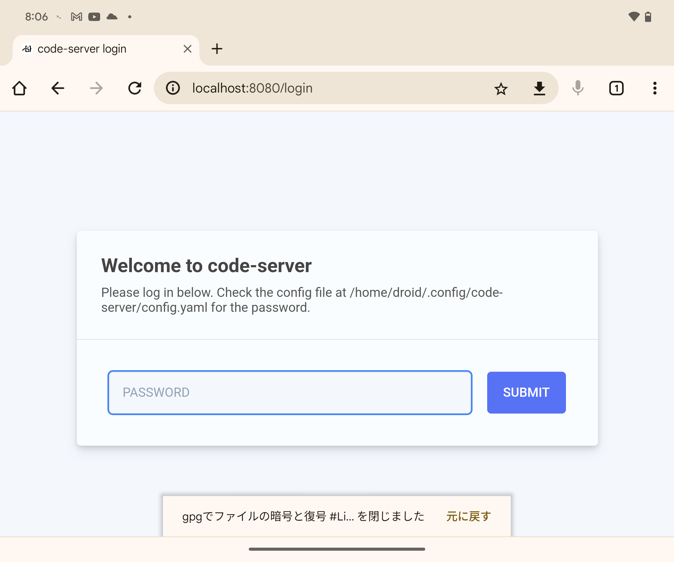Click the site information icon in address bar
Screen dimensions: 674x562
(173, 88)
